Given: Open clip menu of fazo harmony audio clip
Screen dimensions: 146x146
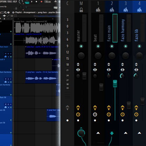Looking at the screenshot, I should [26, 72].
